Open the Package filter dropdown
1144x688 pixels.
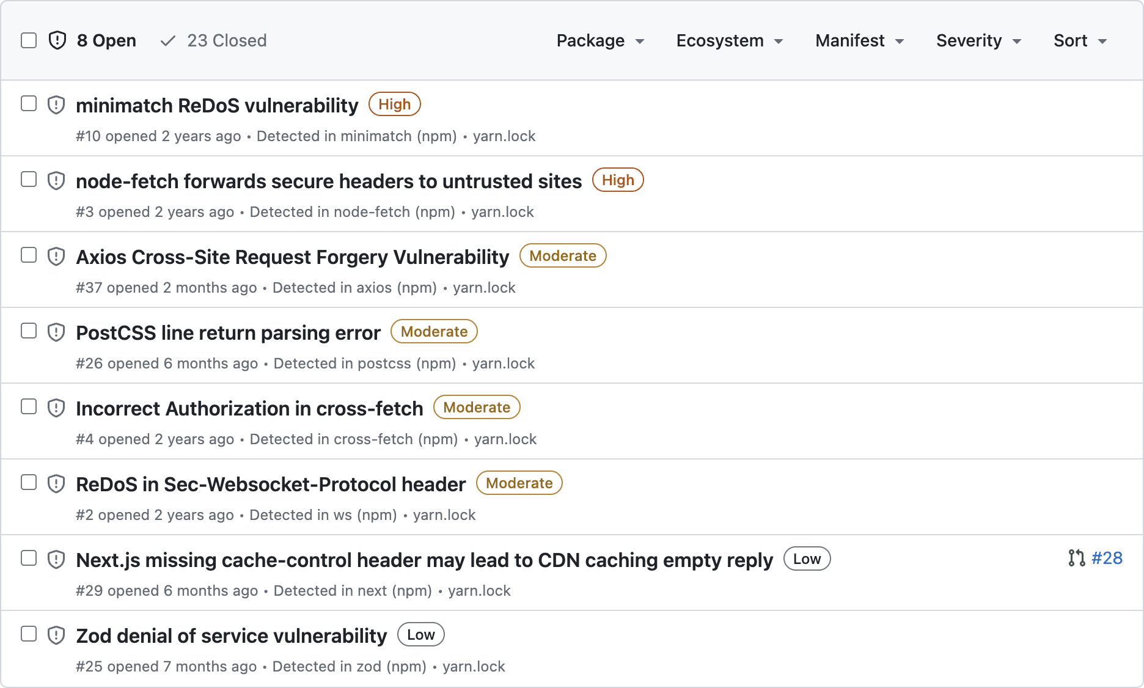pos(600,41)
